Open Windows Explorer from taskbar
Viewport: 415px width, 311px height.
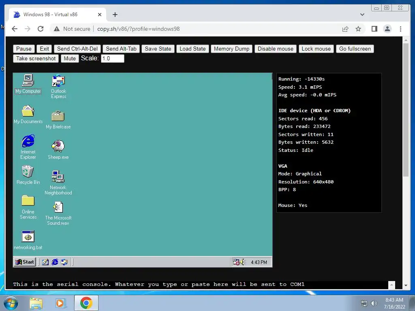(36, 303)
